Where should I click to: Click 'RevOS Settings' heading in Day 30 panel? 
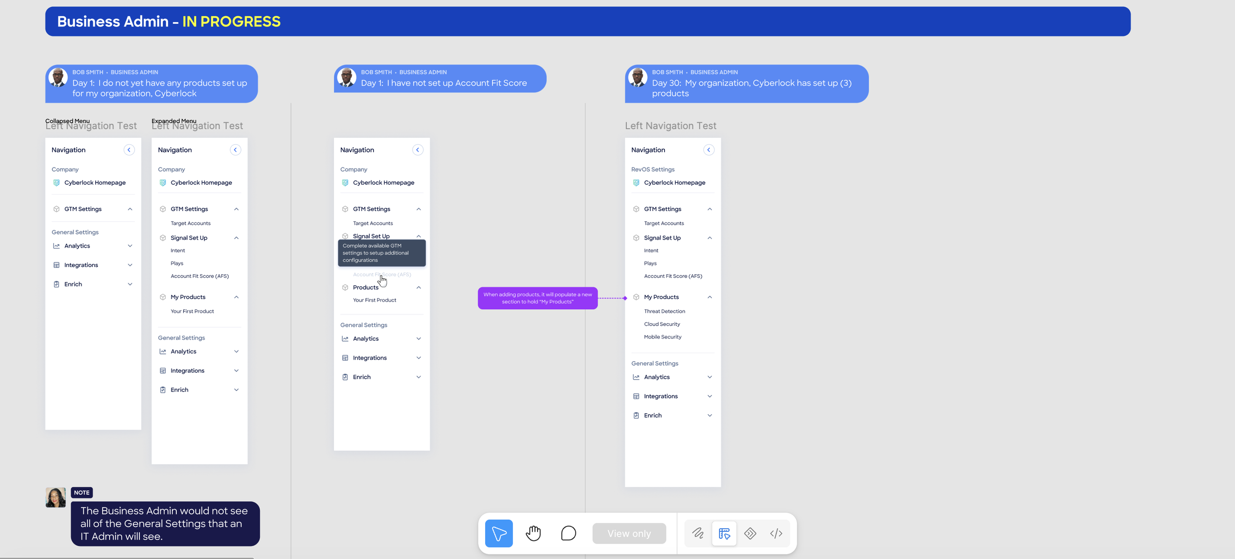(653, 170)
